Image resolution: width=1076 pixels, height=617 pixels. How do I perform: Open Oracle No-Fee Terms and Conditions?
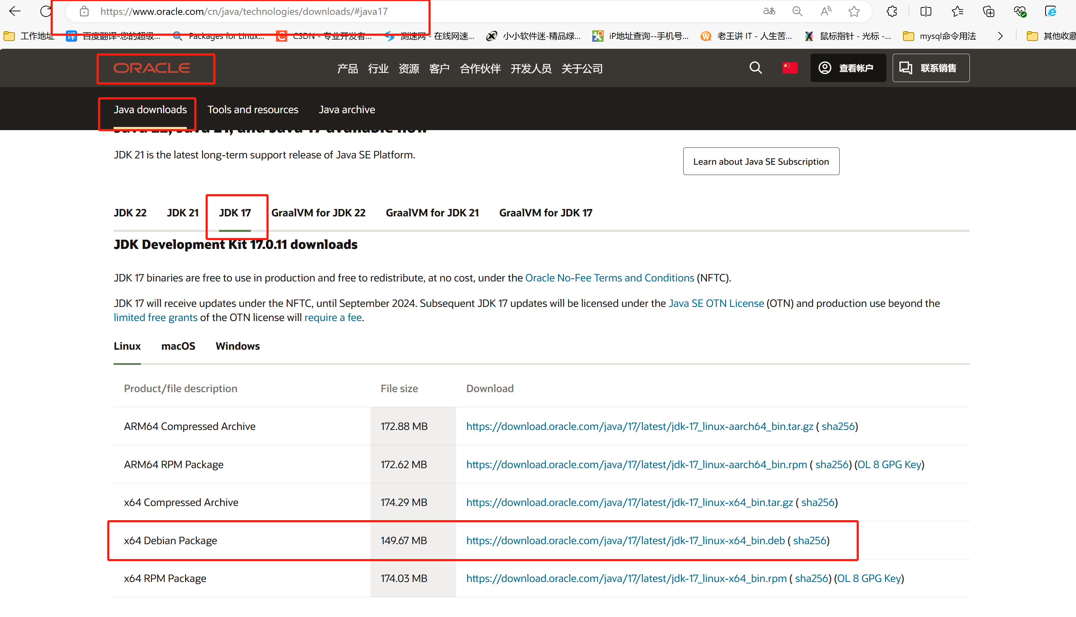coord(609,278)
